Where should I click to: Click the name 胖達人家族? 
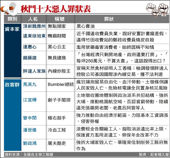click(34, 71)
